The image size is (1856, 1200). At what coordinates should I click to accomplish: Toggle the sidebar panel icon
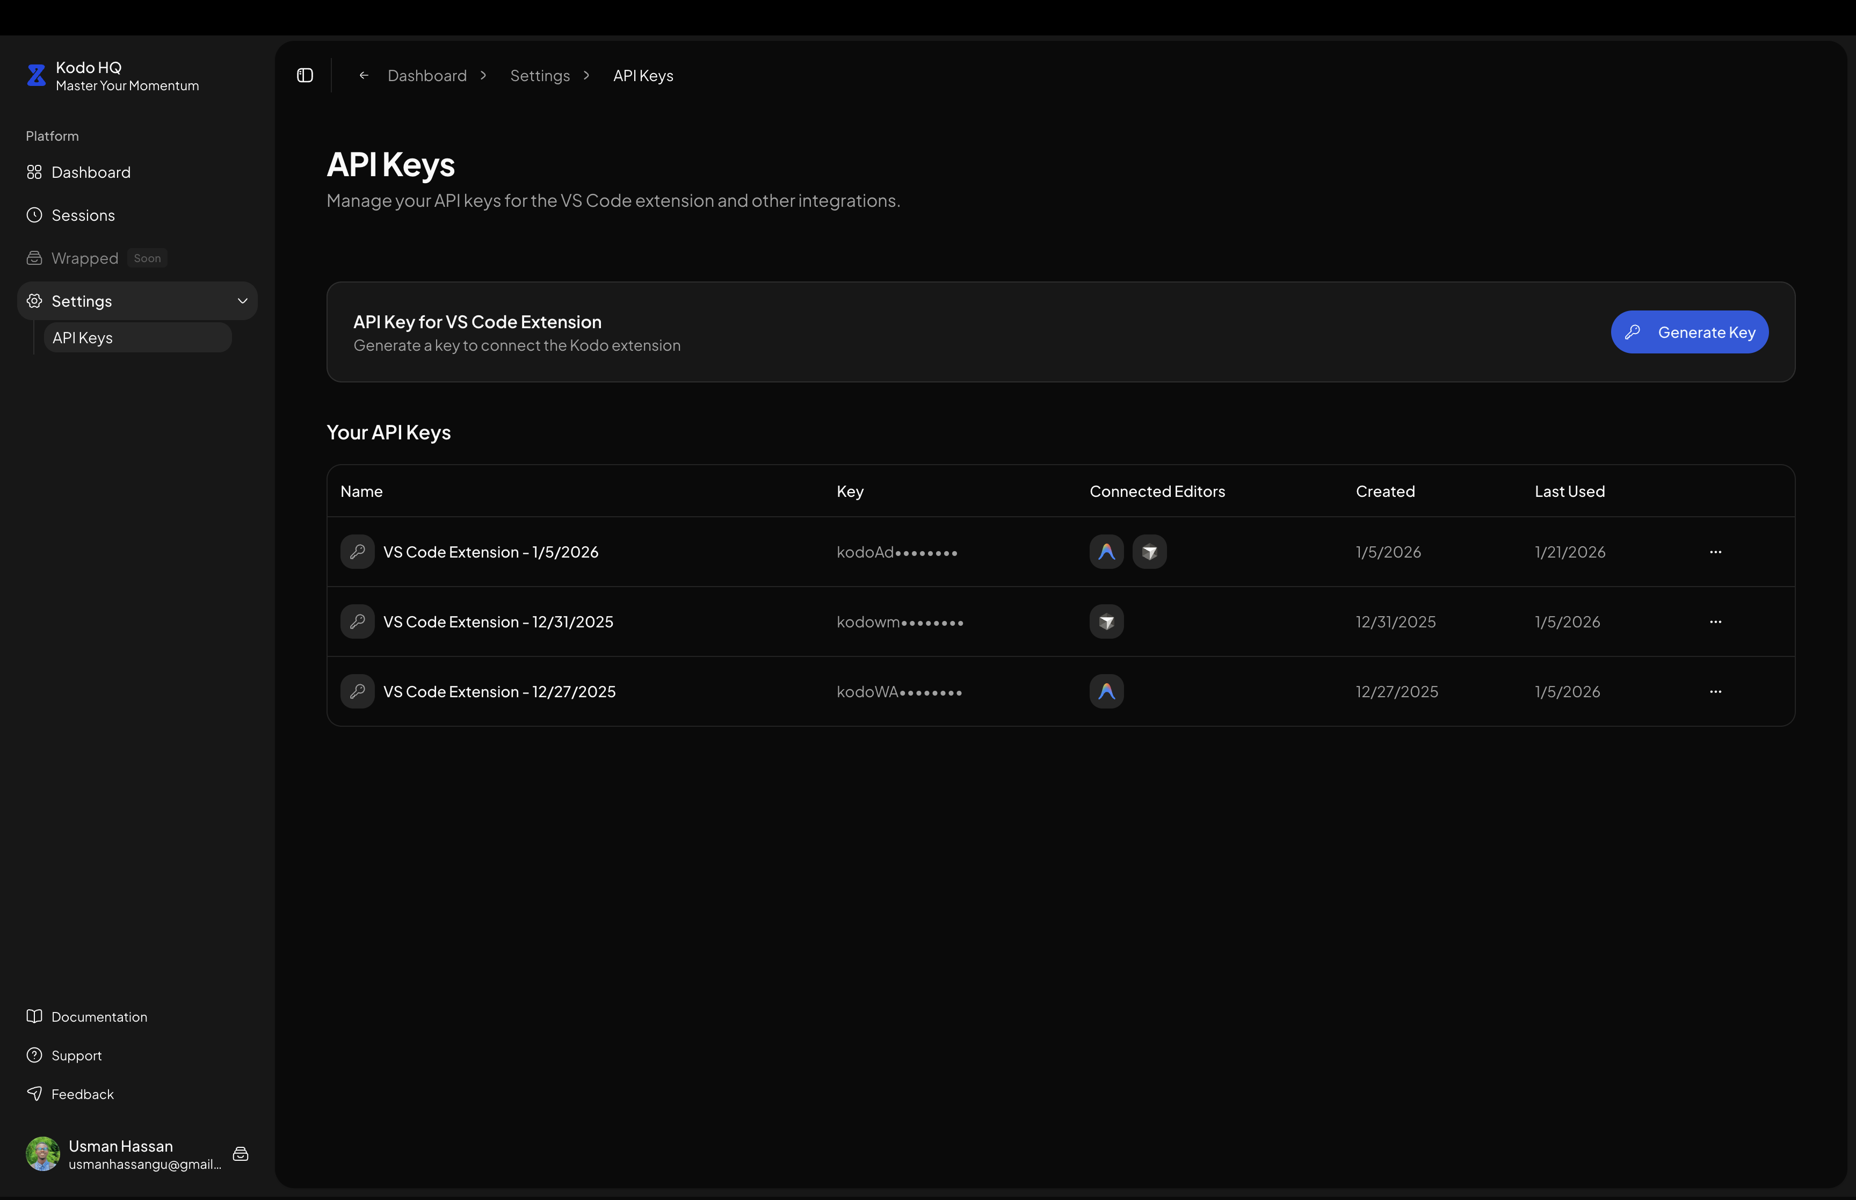305,76
